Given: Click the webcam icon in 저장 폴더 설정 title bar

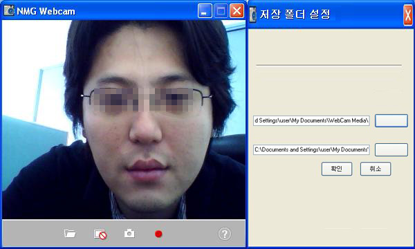Looking at the screenshot, I should (x=252, y=15).
